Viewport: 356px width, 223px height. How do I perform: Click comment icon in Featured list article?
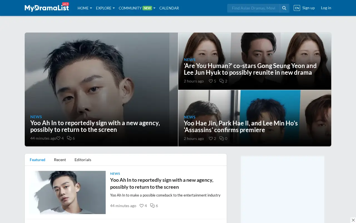click(x=152, y=206)
